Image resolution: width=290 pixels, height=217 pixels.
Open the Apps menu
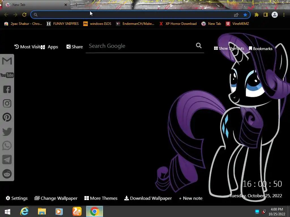(x=49, y=47)
